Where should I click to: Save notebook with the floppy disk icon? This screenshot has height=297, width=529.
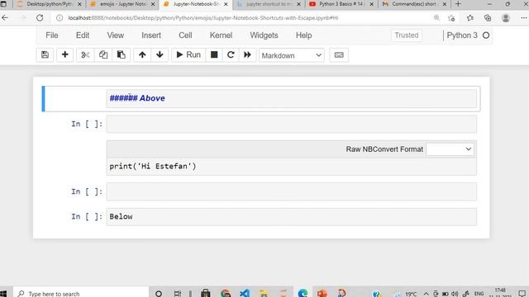(45, 55)
